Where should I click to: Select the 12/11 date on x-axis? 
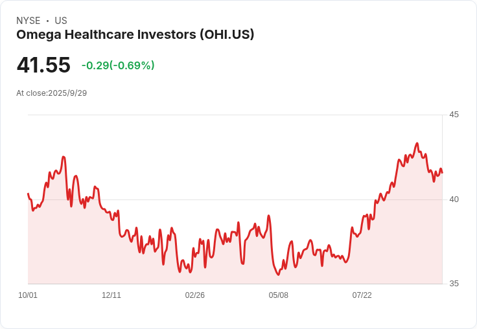[x=111, y=295]
